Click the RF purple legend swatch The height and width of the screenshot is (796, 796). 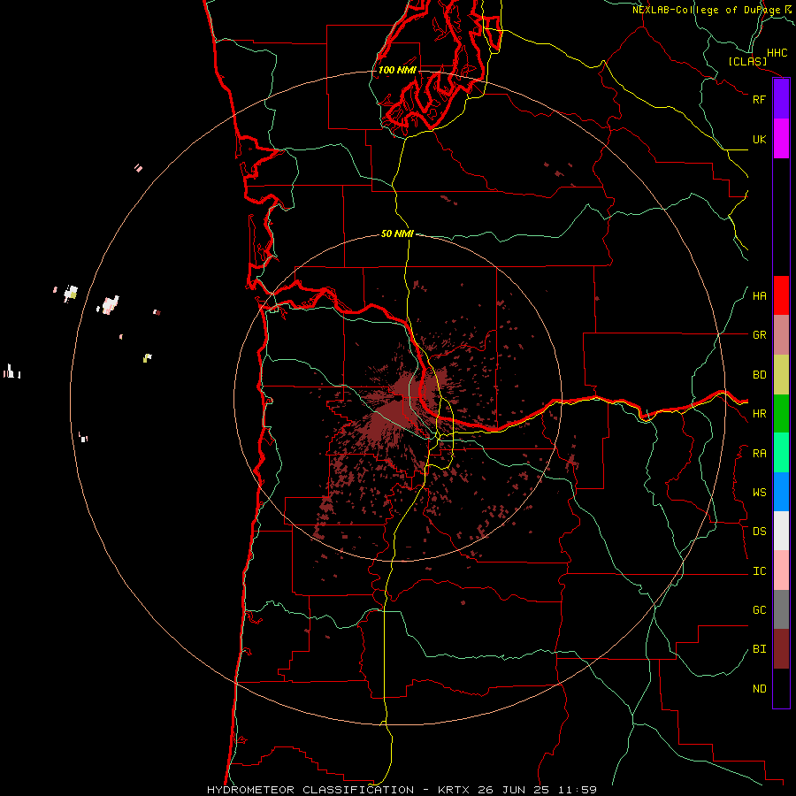[x=781, y=99]
